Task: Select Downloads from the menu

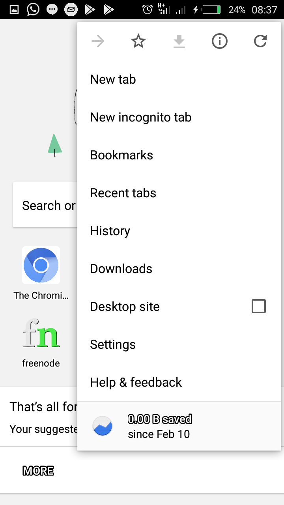Action: pos(179,269)
